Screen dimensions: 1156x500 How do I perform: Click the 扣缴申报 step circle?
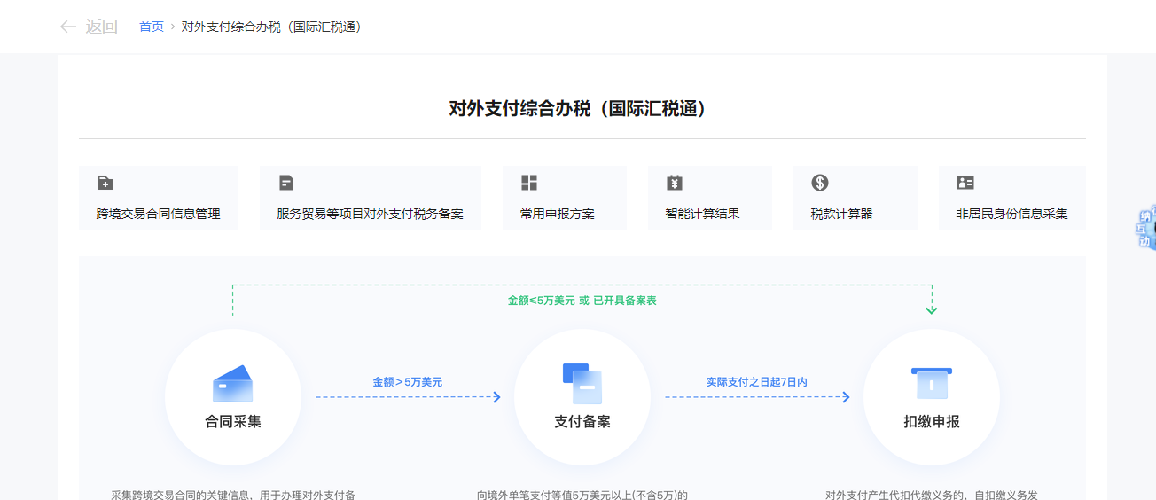(932, 397)
